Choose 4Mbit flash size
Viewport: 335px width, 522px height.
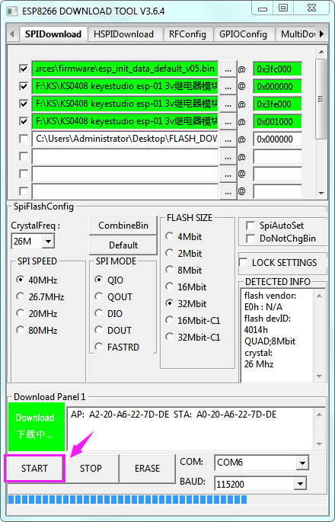pyautogui.click(x=183, y=237)
